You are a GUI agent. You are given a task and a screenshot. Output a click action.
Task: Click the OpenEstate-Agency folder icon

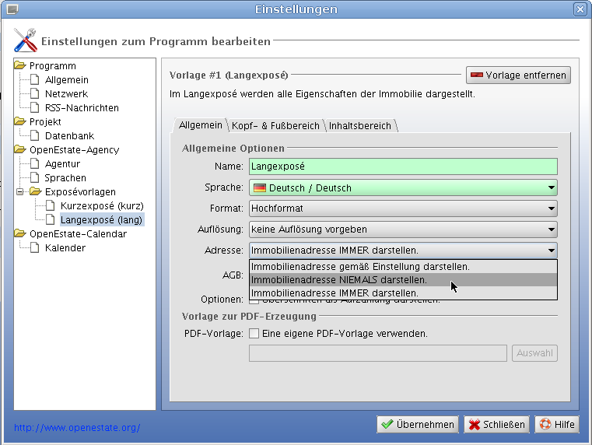click(20, 149)
